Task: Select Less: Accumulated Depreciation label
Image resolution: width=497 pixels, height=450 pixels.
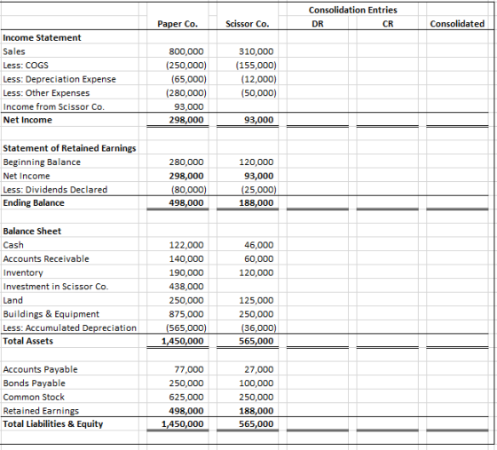Action: [70, 328]
